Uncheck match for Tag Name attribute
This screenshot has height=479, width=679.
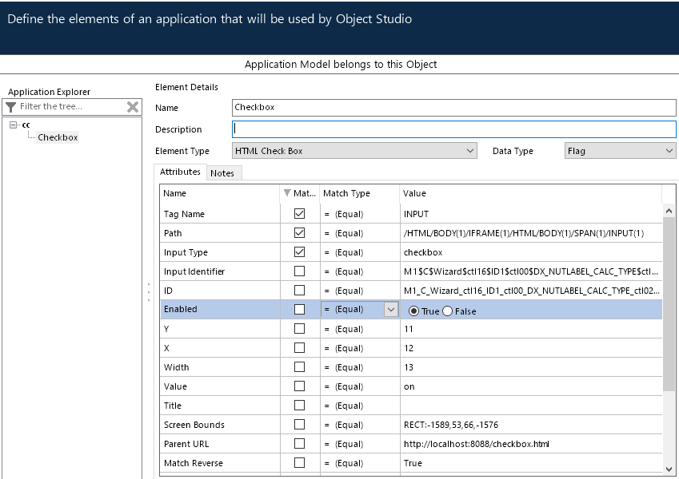[x=299, y=214]
